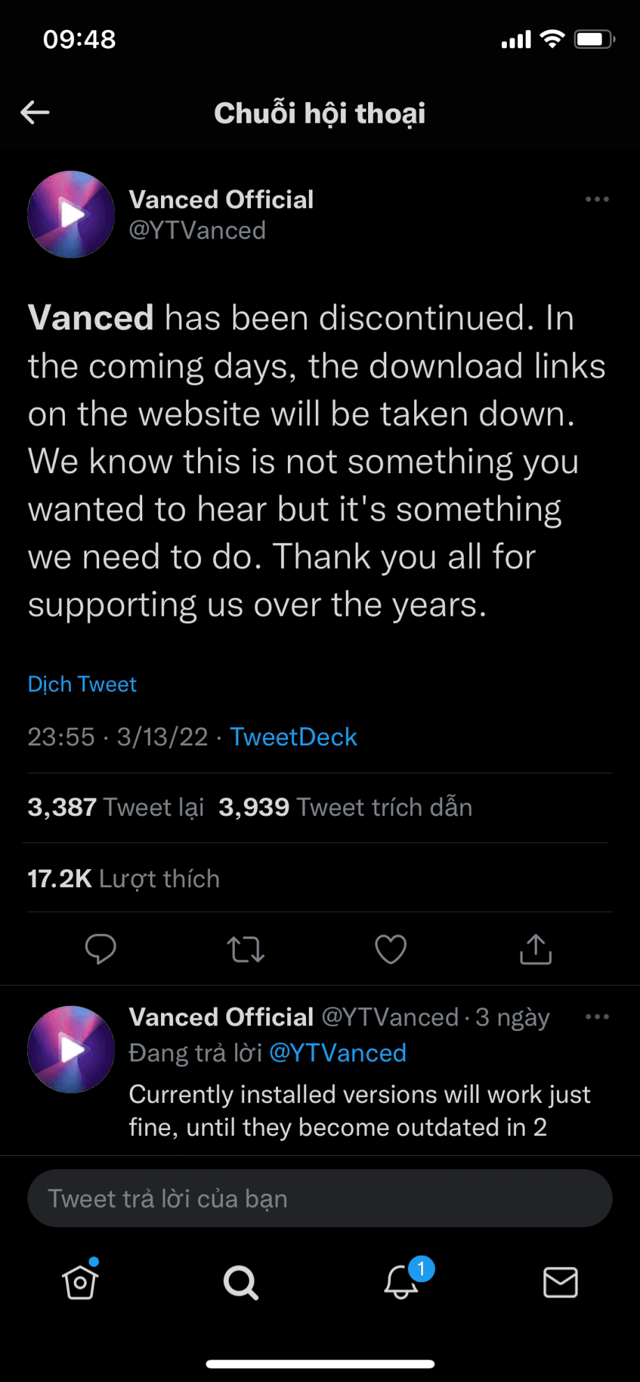Open direct messages envelope
This screenshot has height=1382, width=640.
[561, 1282]
